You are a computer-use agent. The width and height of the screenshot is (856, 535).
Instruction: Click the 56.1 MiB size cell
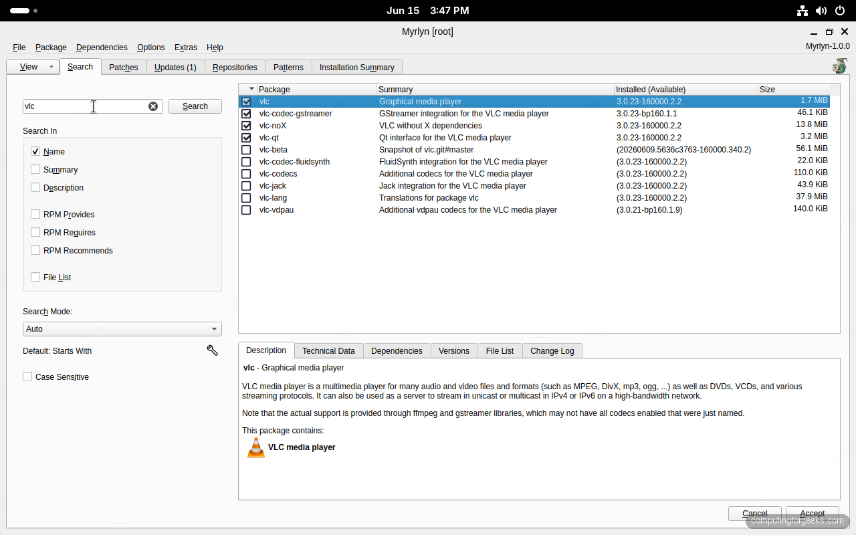(812, 148)
